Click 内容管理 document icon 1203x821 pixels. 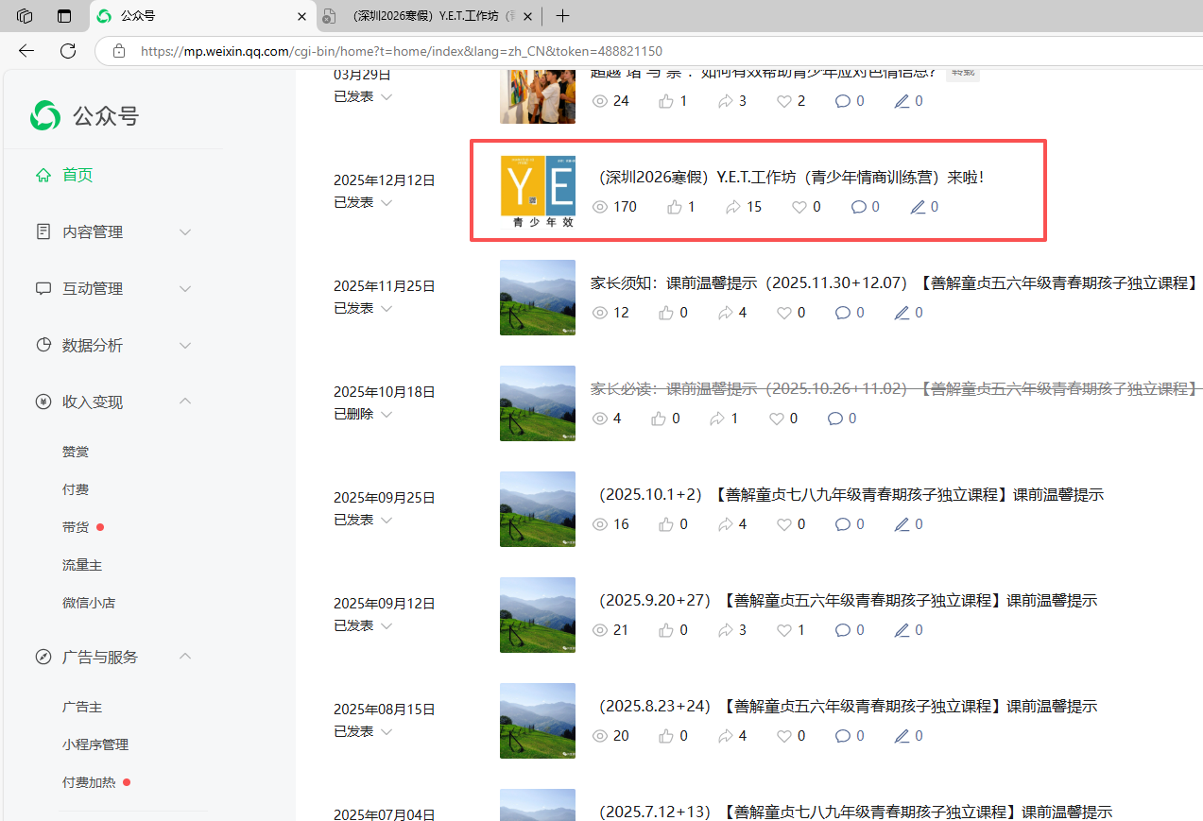[43, 231]
